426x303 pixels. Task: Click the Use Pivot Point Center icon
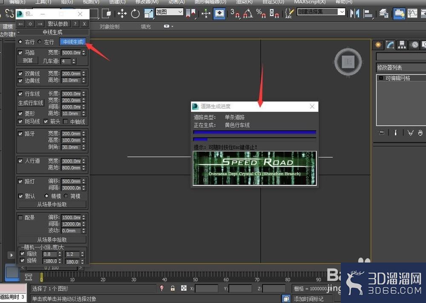[x=191, y=13]
